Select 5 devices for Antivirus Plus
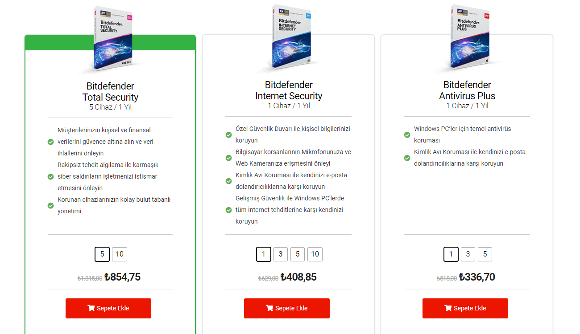This screenshot has height=334, width=580. click(x=485, y=254)
